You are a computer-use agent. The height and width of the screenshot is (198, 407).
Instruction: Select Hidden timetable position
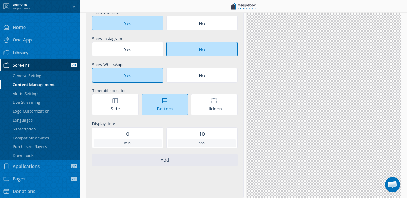pyautogui.click(x=214, y=105)
